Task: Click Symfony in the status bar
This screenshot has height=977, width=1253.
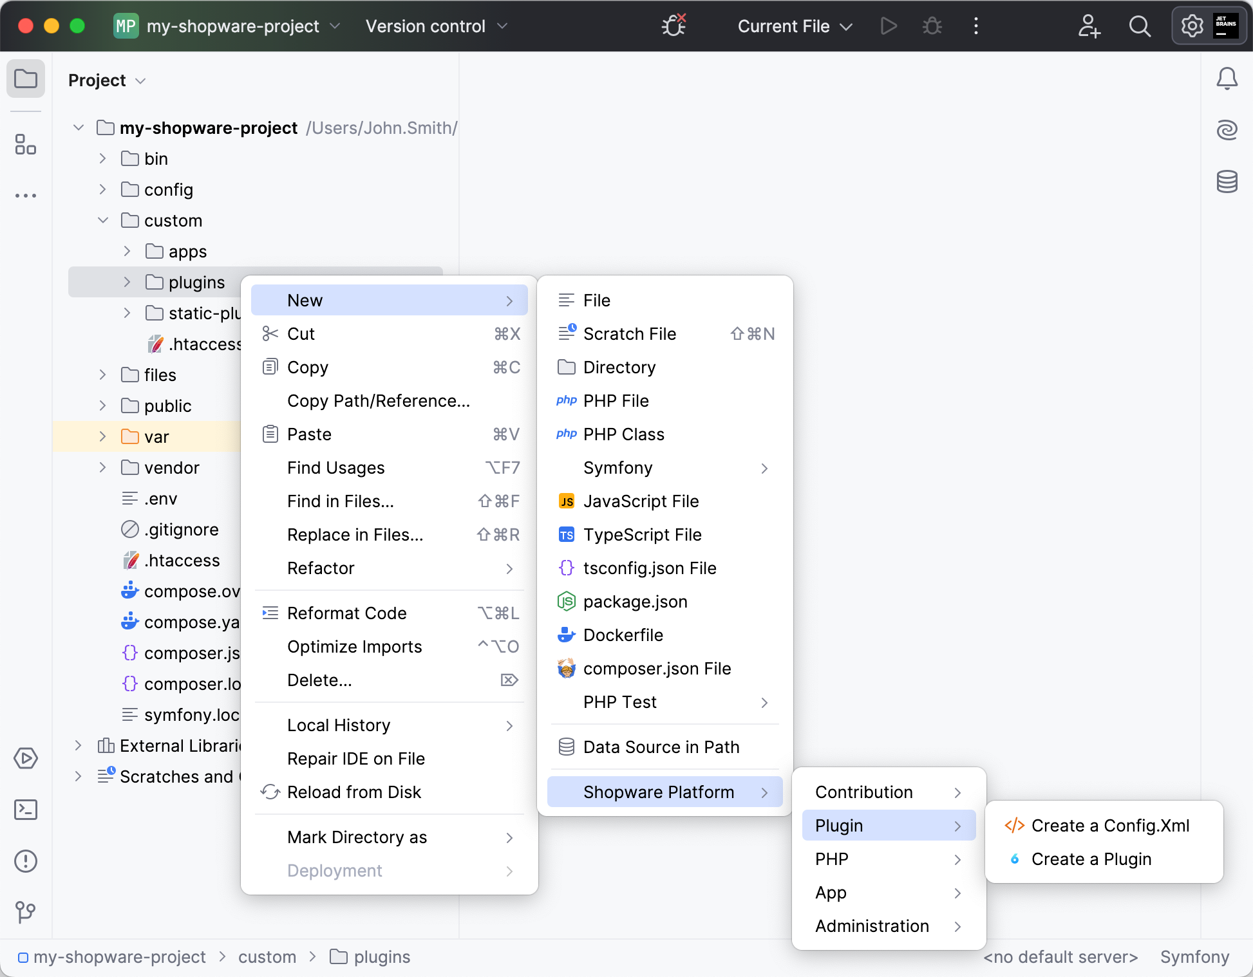Action: (x=1194, y=956)
